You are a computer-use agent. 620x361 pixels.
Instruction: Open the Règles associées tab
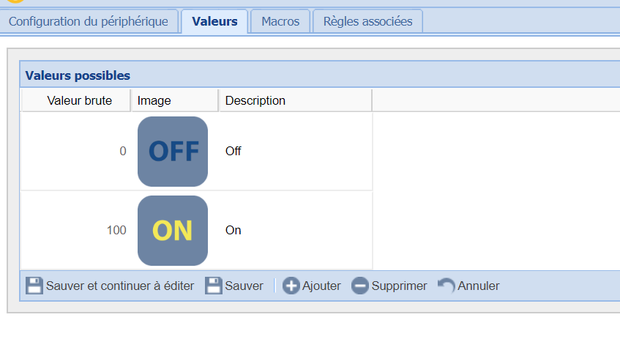367,21
